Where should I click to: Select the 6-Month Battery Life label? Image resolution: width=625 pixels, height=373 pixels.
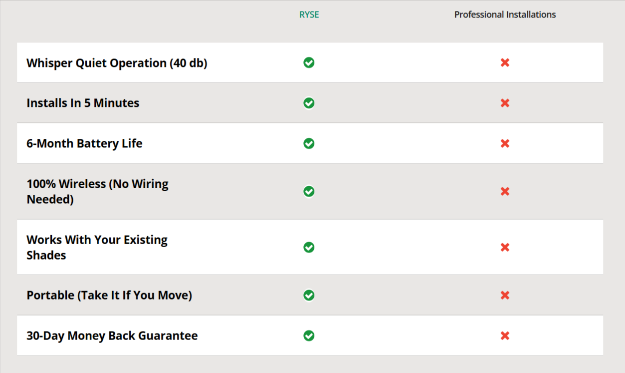[x=84, y=143]
